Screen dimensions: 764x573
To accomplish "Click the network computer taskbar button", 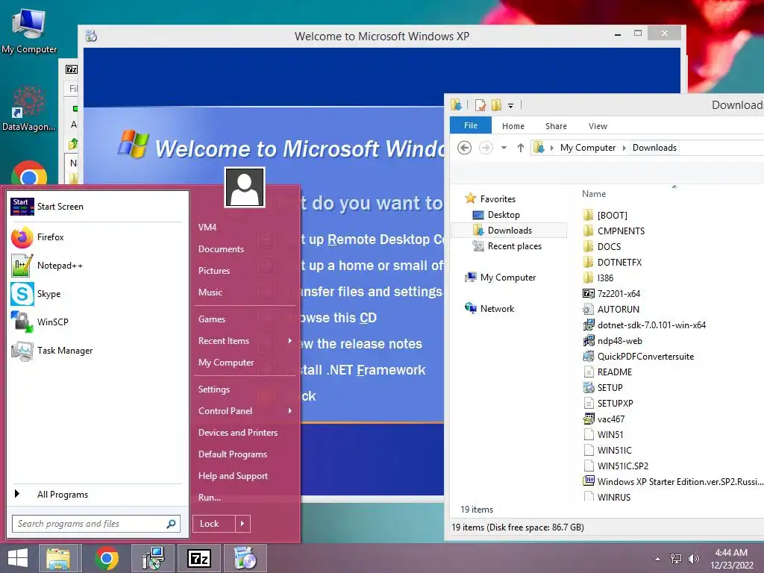I will coord(154,558).
